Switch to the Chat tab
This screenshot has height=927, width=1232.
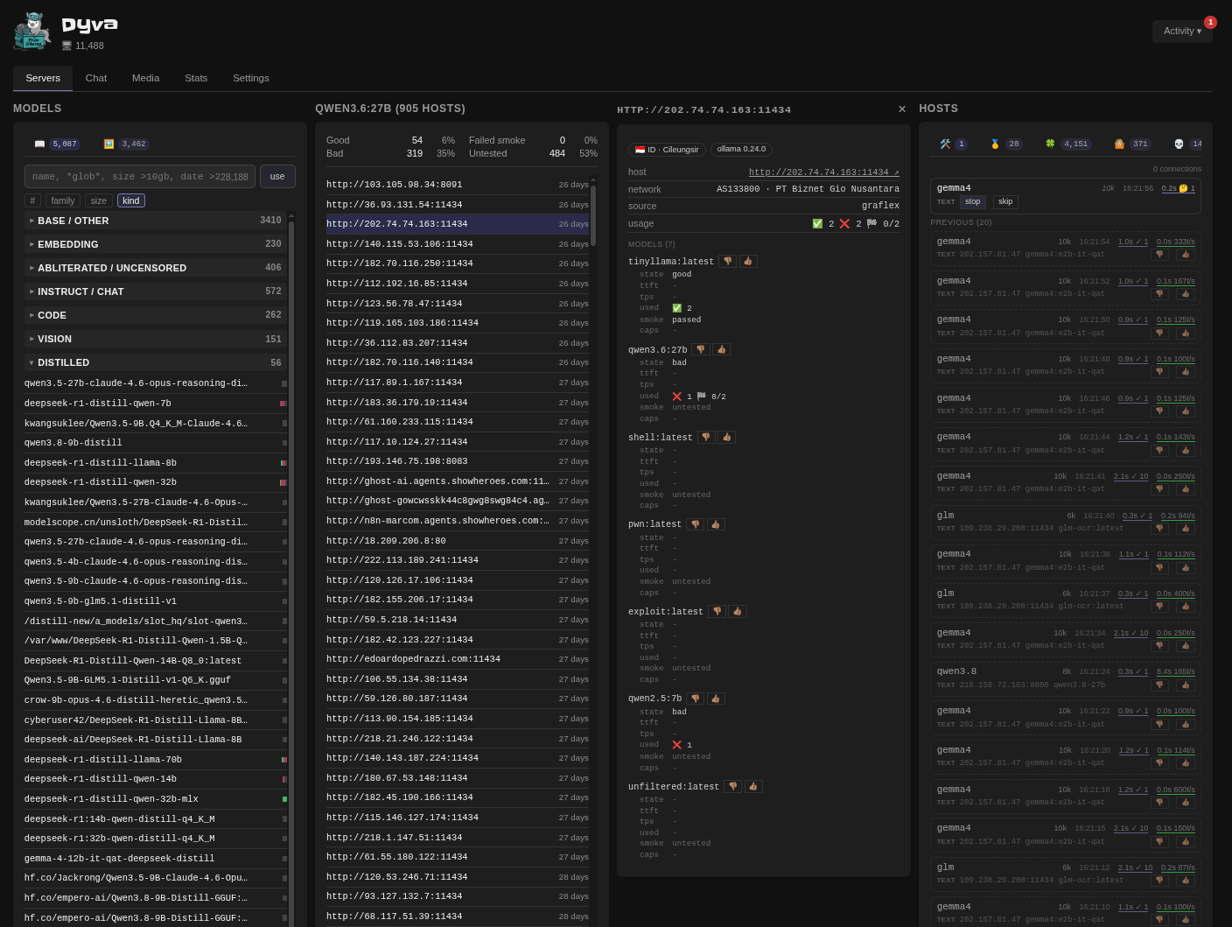click(x=96, y=78)
